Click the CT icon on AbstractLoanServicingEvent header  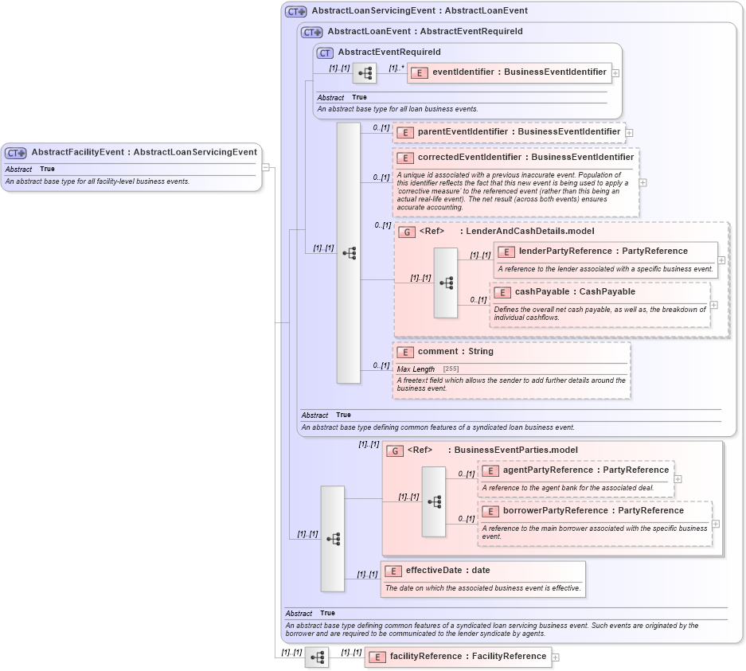click(295, 10)
